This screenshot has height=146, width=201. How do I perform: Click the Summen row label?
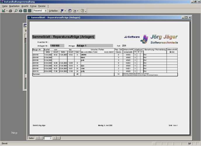click(x=37, y=74)
